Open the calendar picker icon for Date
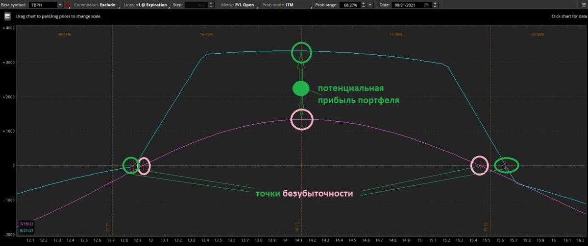This screenshot has height=246, width=588. pos(426,5)
